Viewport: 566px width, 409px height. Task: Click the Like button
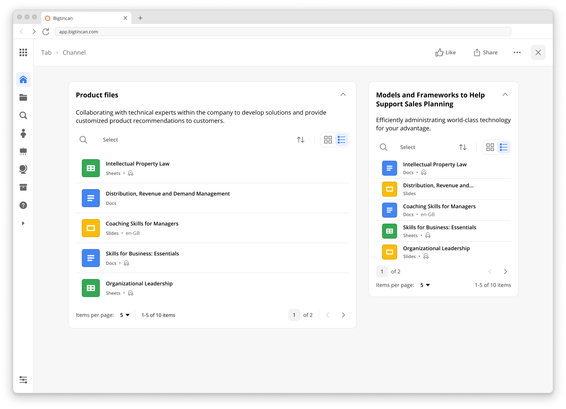(446, 52)
